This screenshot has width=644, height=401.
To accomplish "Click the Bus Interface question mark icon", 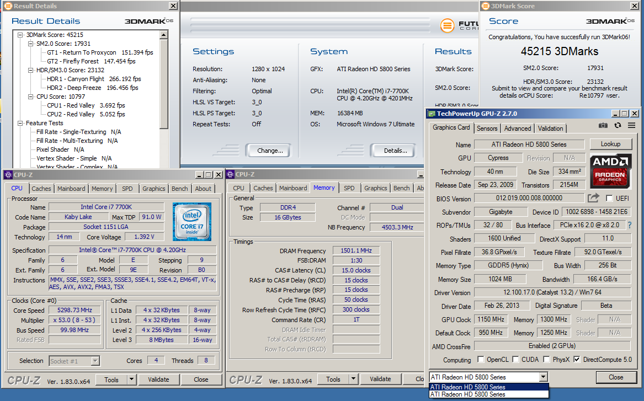I will tap(630, 225).
